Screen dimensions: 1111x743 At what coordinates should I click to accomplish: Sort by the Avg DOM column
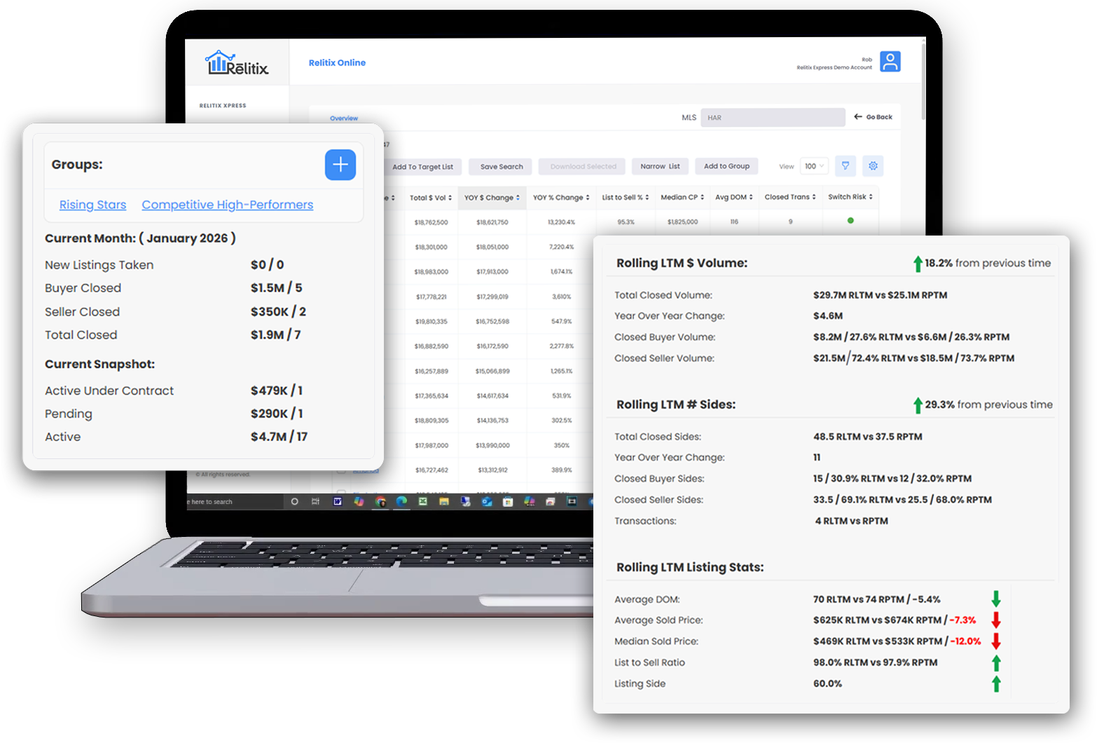coord(733,197)
